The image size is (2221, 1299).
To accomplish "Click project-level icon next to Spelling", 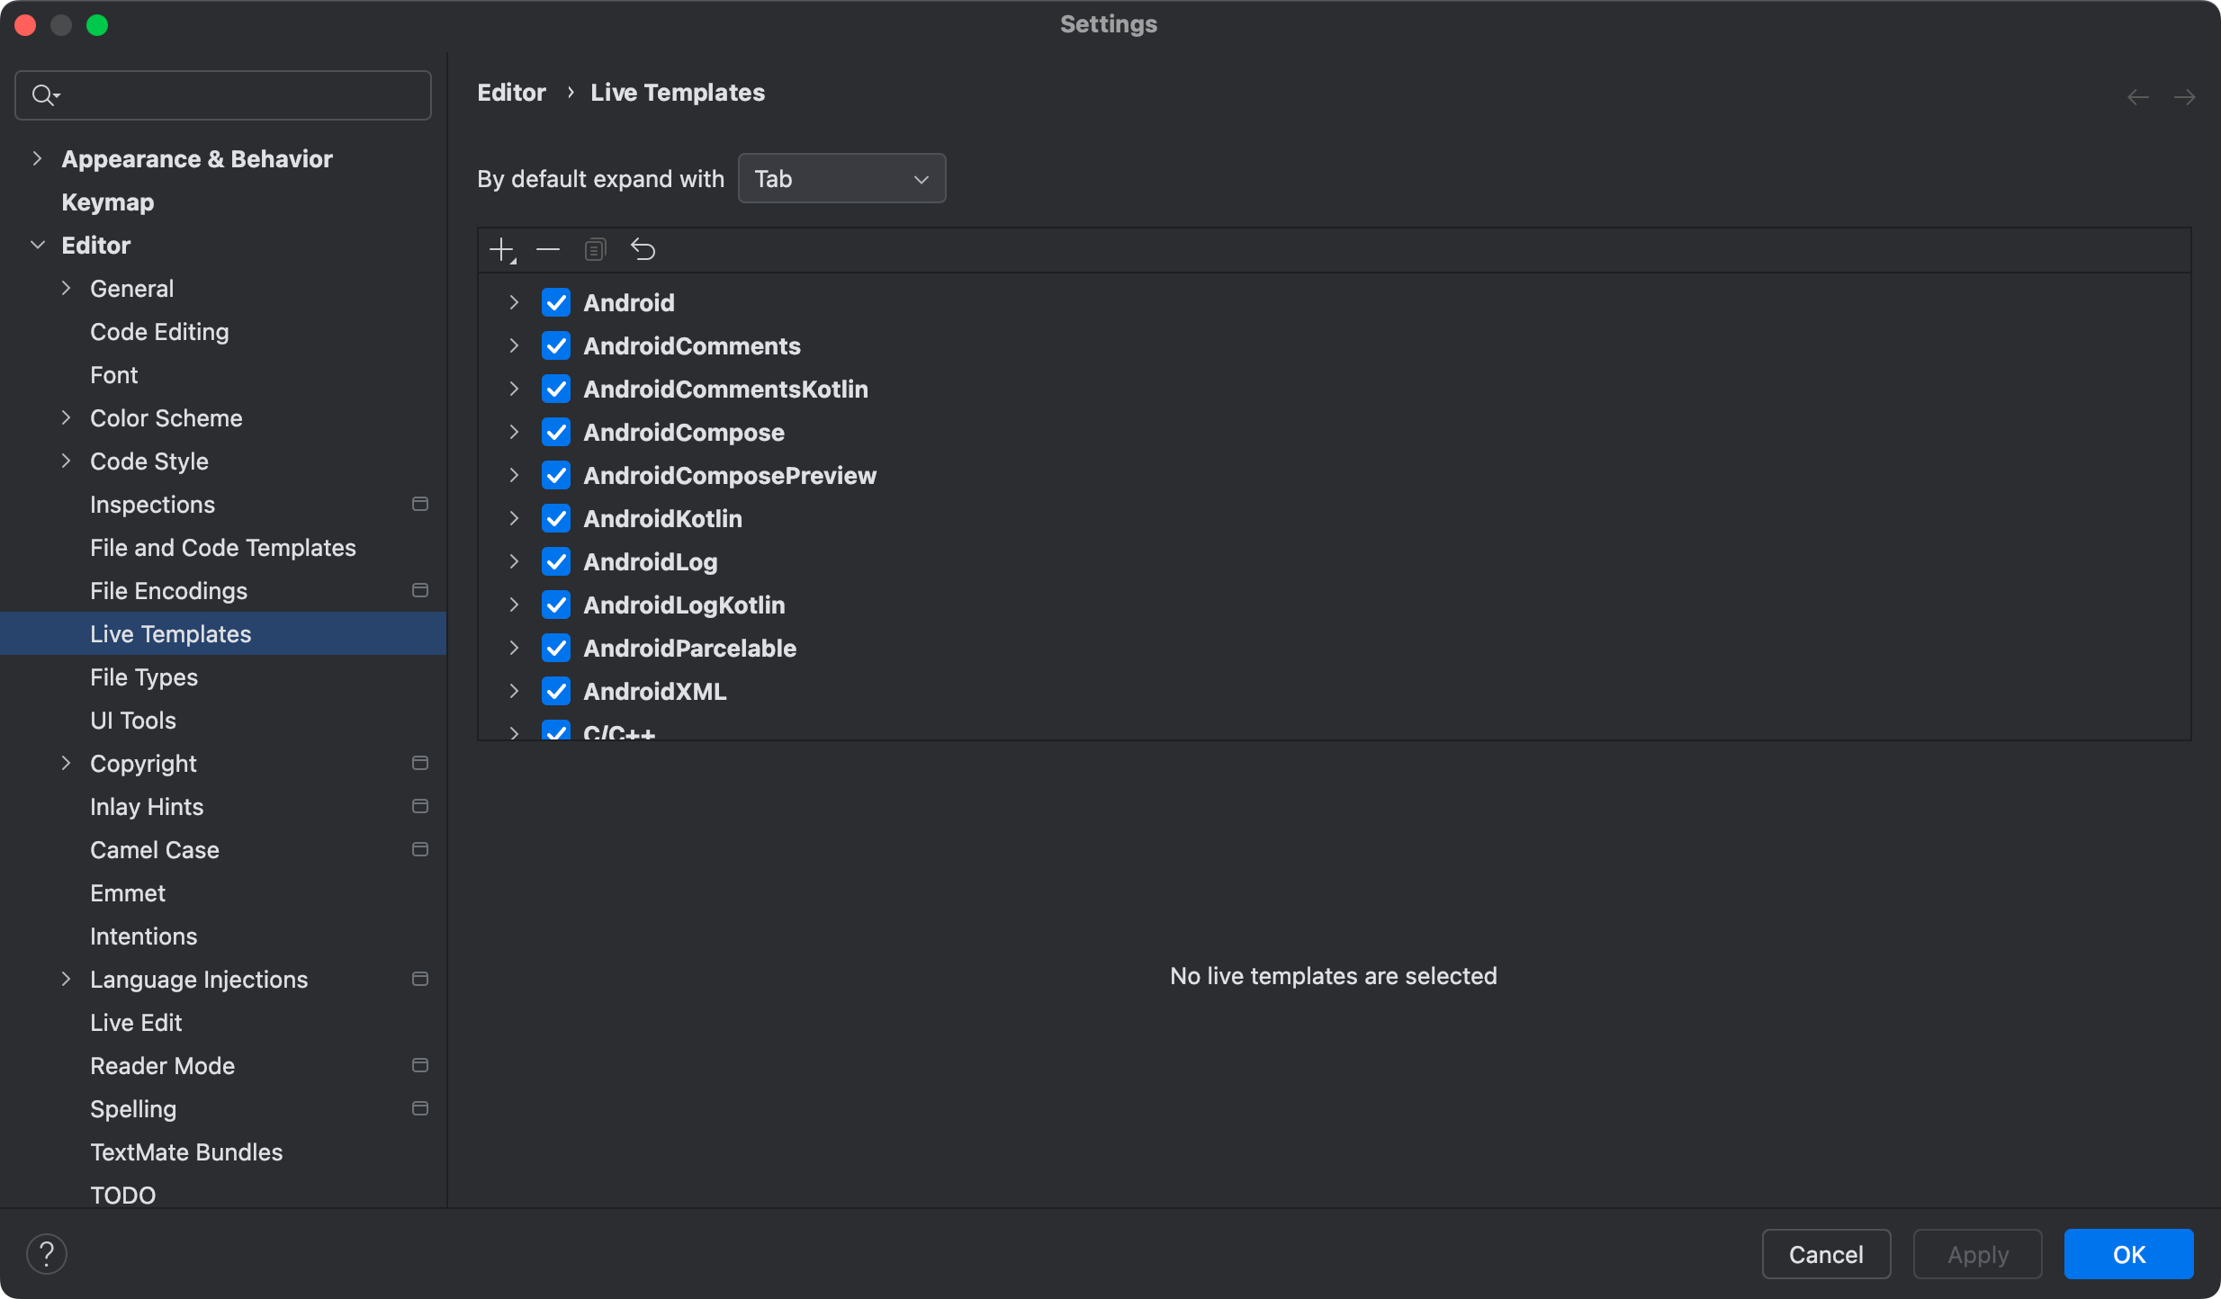I will 419,1108.
